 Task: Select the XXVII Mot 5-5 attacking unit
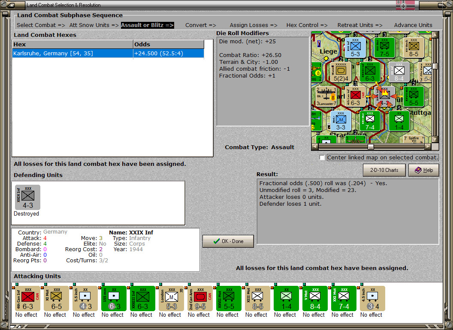[x=229, y=299]
